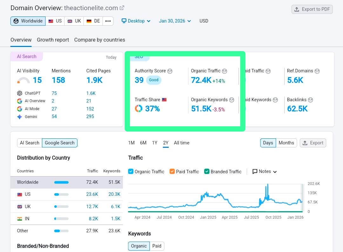The image size is (343, 252).
Task: Select the All time range
Action: coord(182,143)
